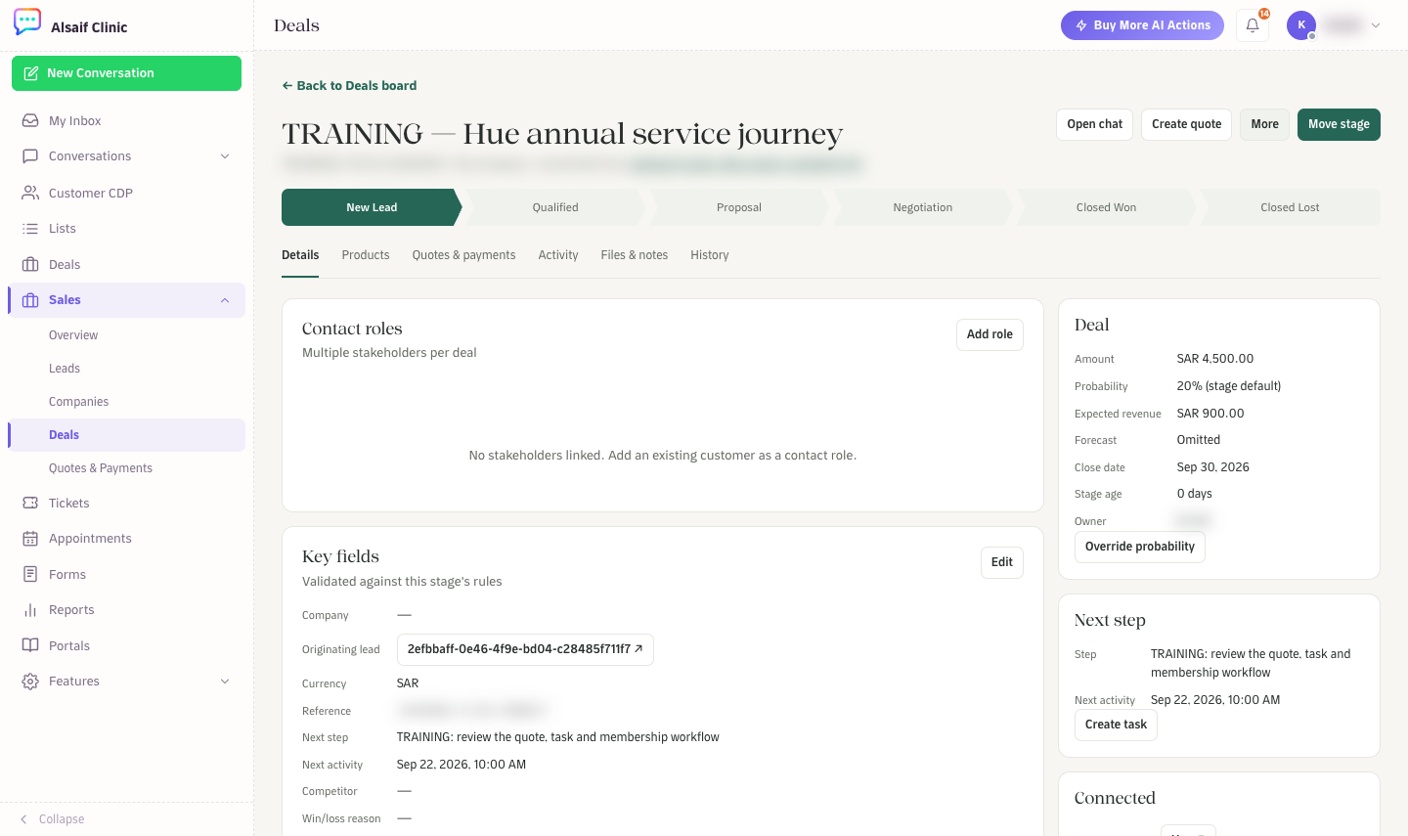Open the More actions menu

coord(1264,124)
